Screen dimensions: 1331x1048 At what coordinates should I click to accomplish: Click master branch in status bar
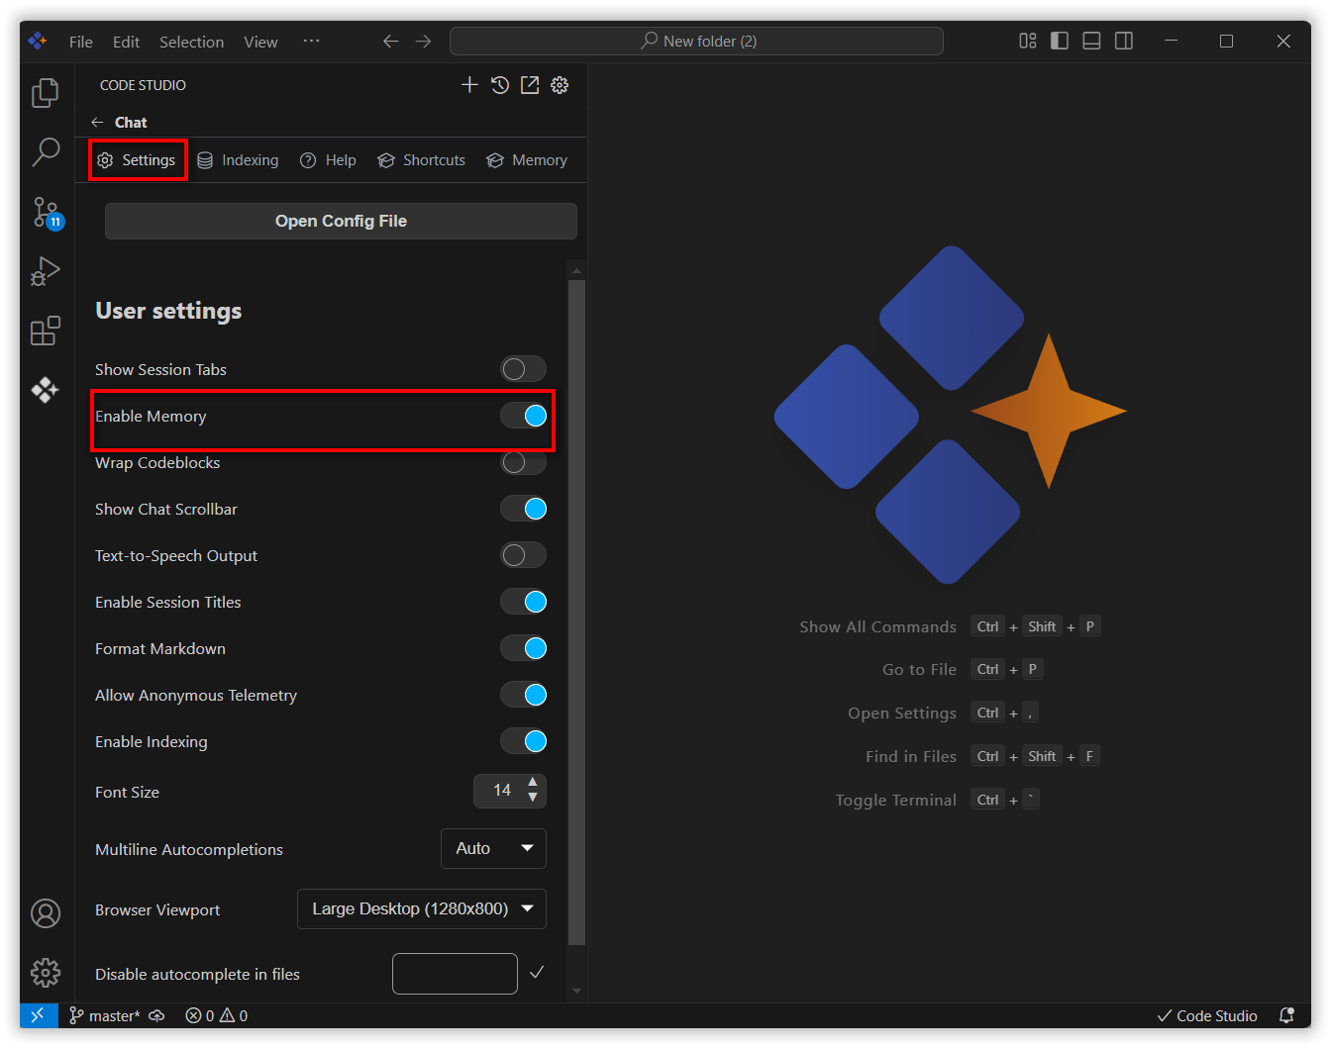pyautogui.click(x=104, y=1016)
